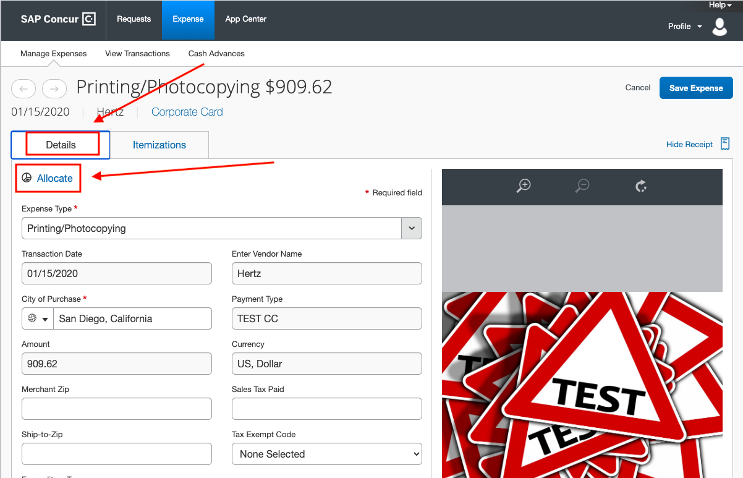Zoom out of the receipt image
This screenshot has width=743, height=478.
(582, 186)
